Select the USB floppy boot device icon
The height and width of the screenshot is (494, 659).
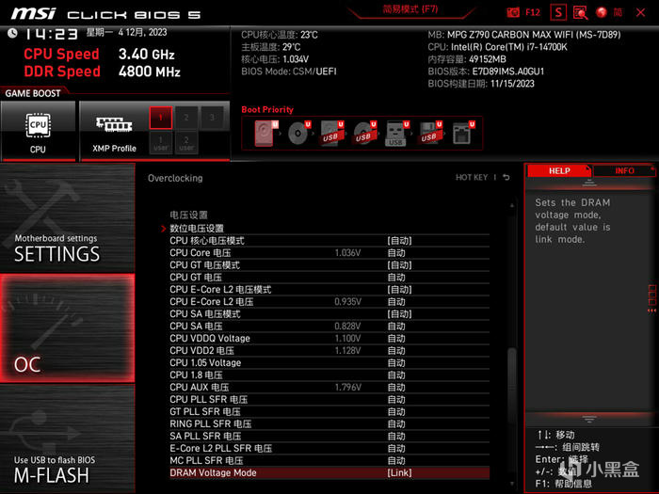coord(430,134)
